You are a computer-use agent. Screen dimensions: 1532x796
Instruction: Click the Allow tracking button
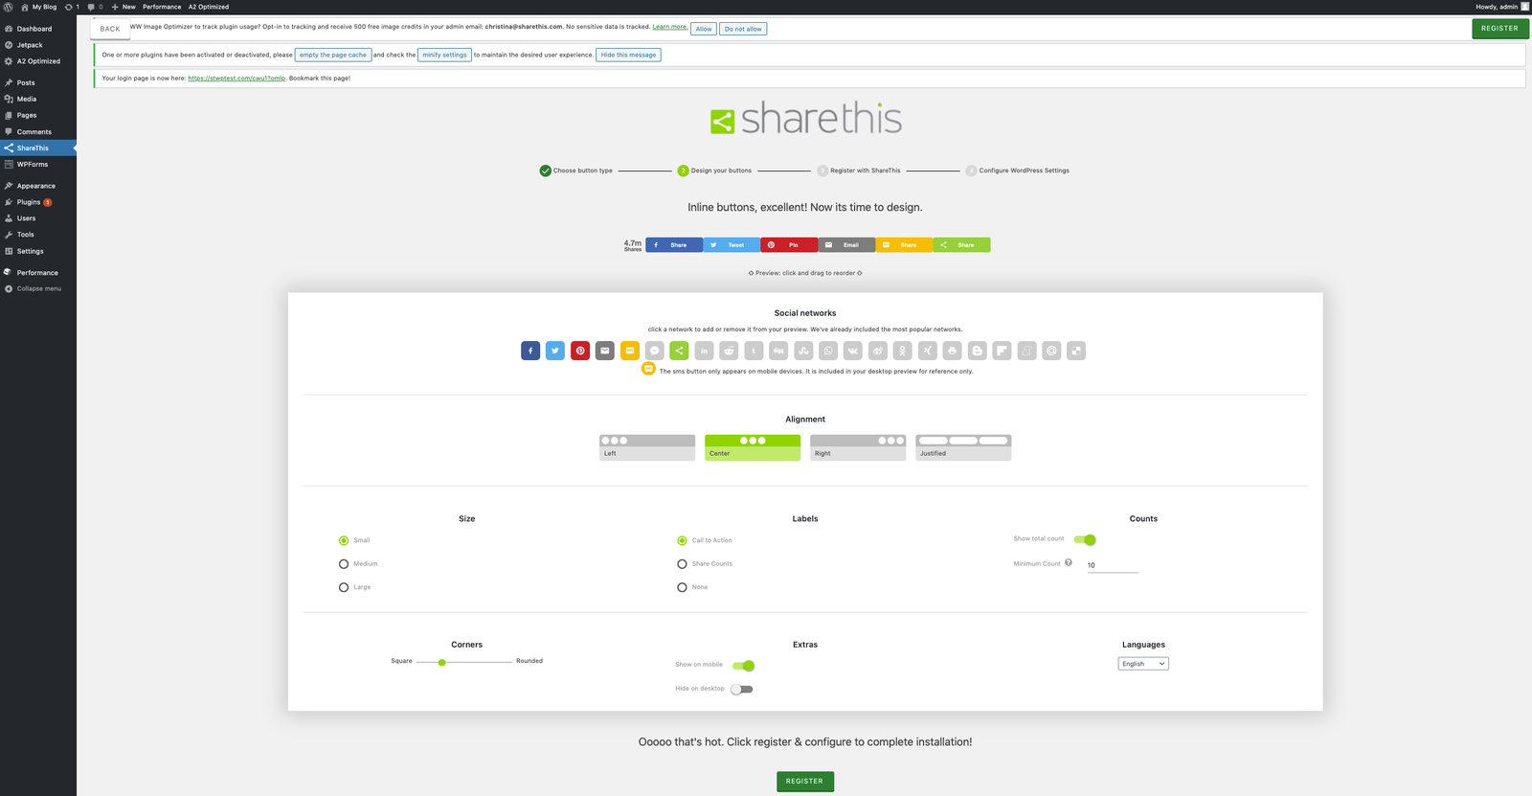pos(704,29)
